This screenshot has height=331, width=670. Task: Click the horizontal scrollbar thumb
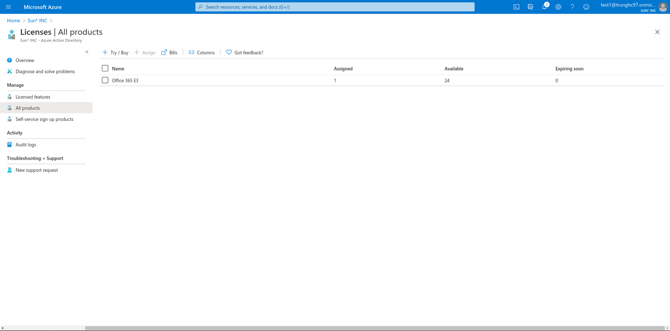(375, 328)
